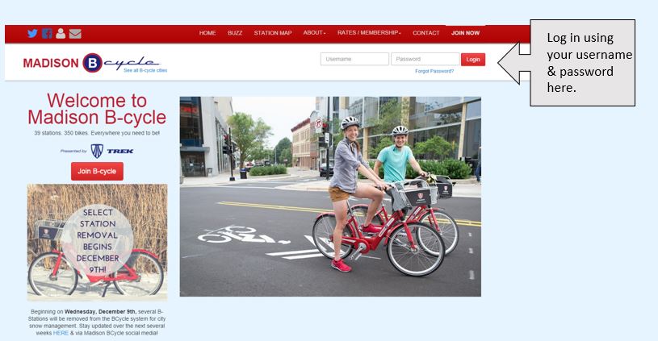
Task: Follow the HERE link in announcement
Action: [61, 333]
